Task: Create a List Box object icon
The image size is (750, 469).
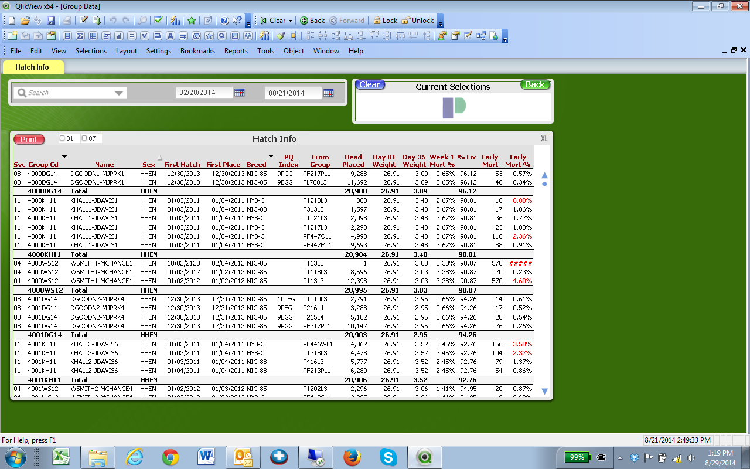Action: tap(67, 36)
